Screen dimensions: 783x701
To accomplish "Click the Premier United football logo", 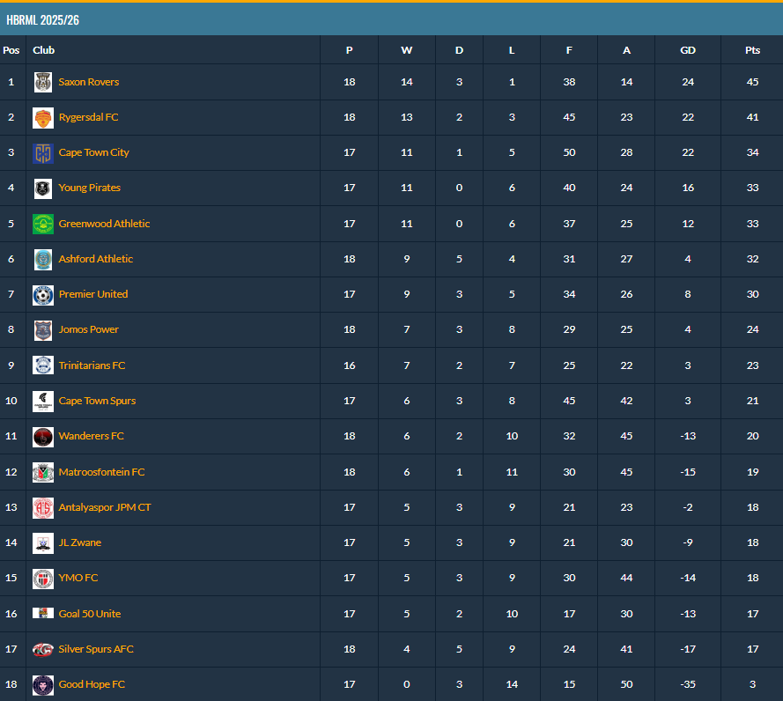I will [x=42, y=294].
